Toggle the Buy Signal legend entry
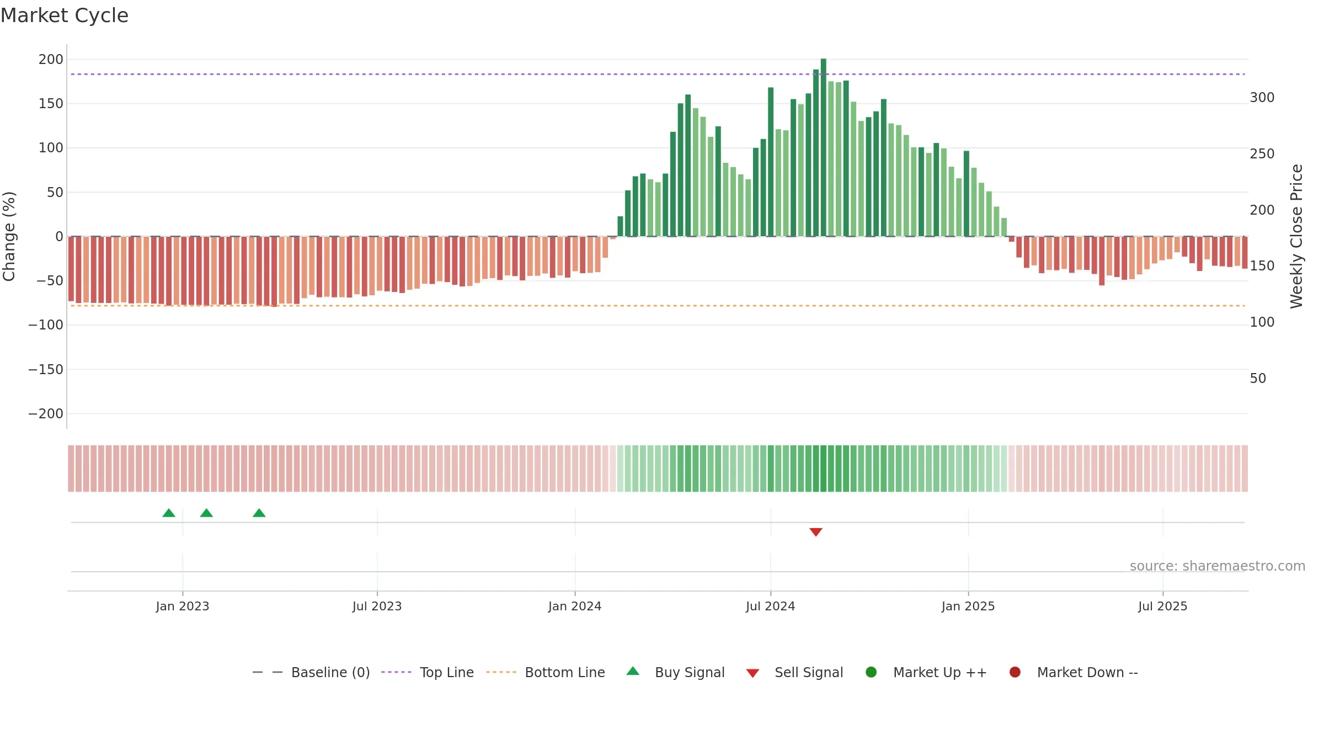Image resolution: width=1324 pixels, height=745 pixels. pos(675,672)
